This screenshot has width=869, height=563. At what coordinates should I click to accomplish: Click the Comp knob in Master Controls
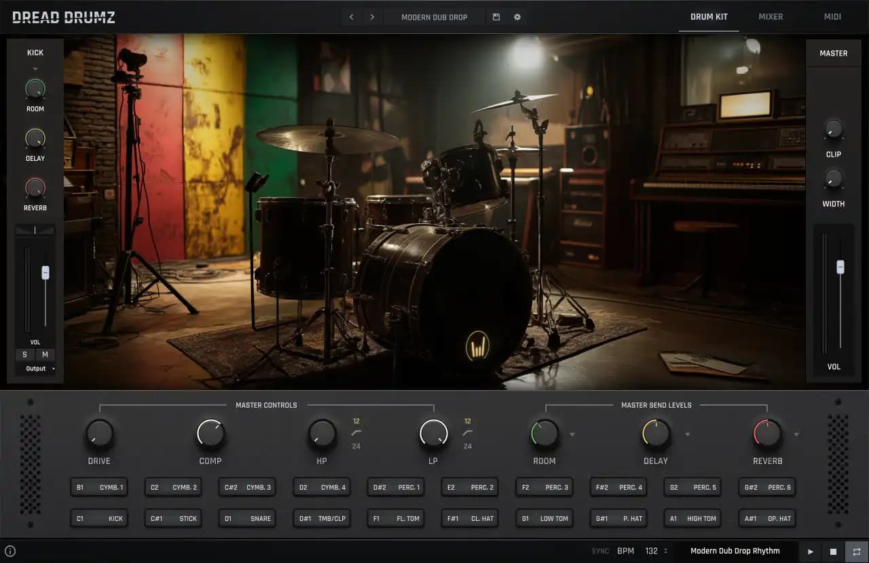(210, 433)
